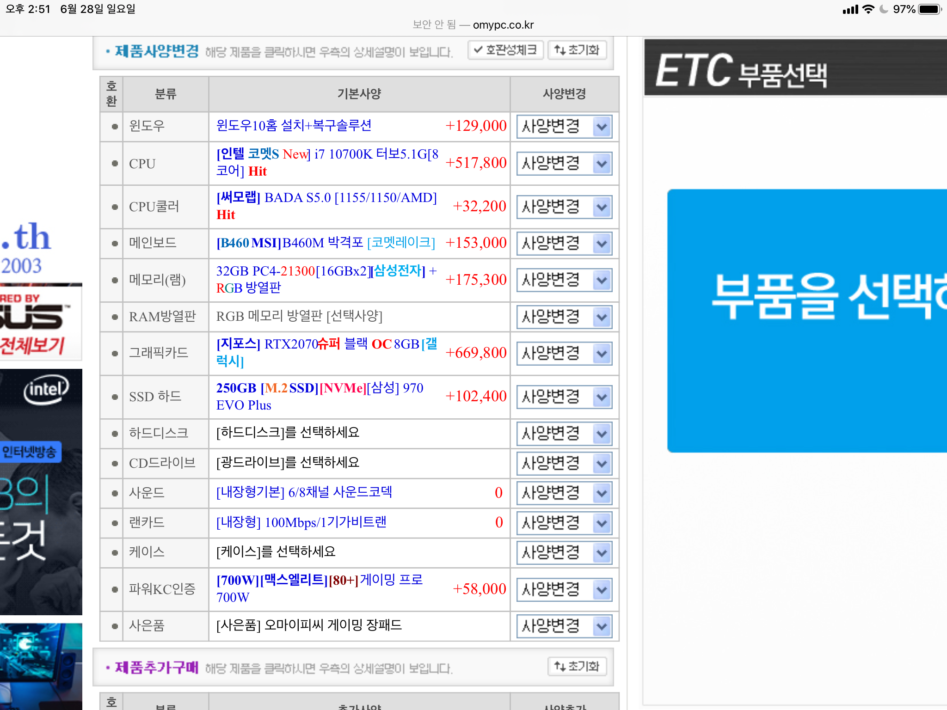Image resolution: width=947 pixels, height=710 pixels.
Task: Click the 파워KC인증 category label
Action: click(162, 588)
